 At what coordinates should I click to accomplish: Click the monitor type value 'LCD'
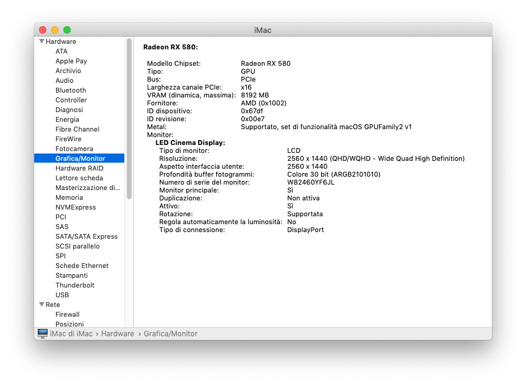(294, 150)
